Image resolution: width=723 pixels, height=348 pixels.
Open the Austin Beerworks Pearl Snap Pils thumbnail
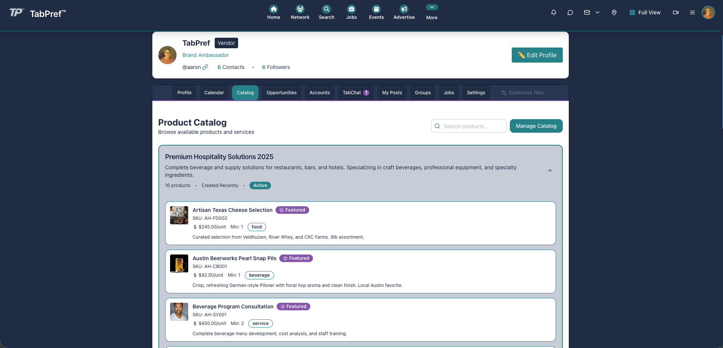pyautogui.click(x=179, y=264)
